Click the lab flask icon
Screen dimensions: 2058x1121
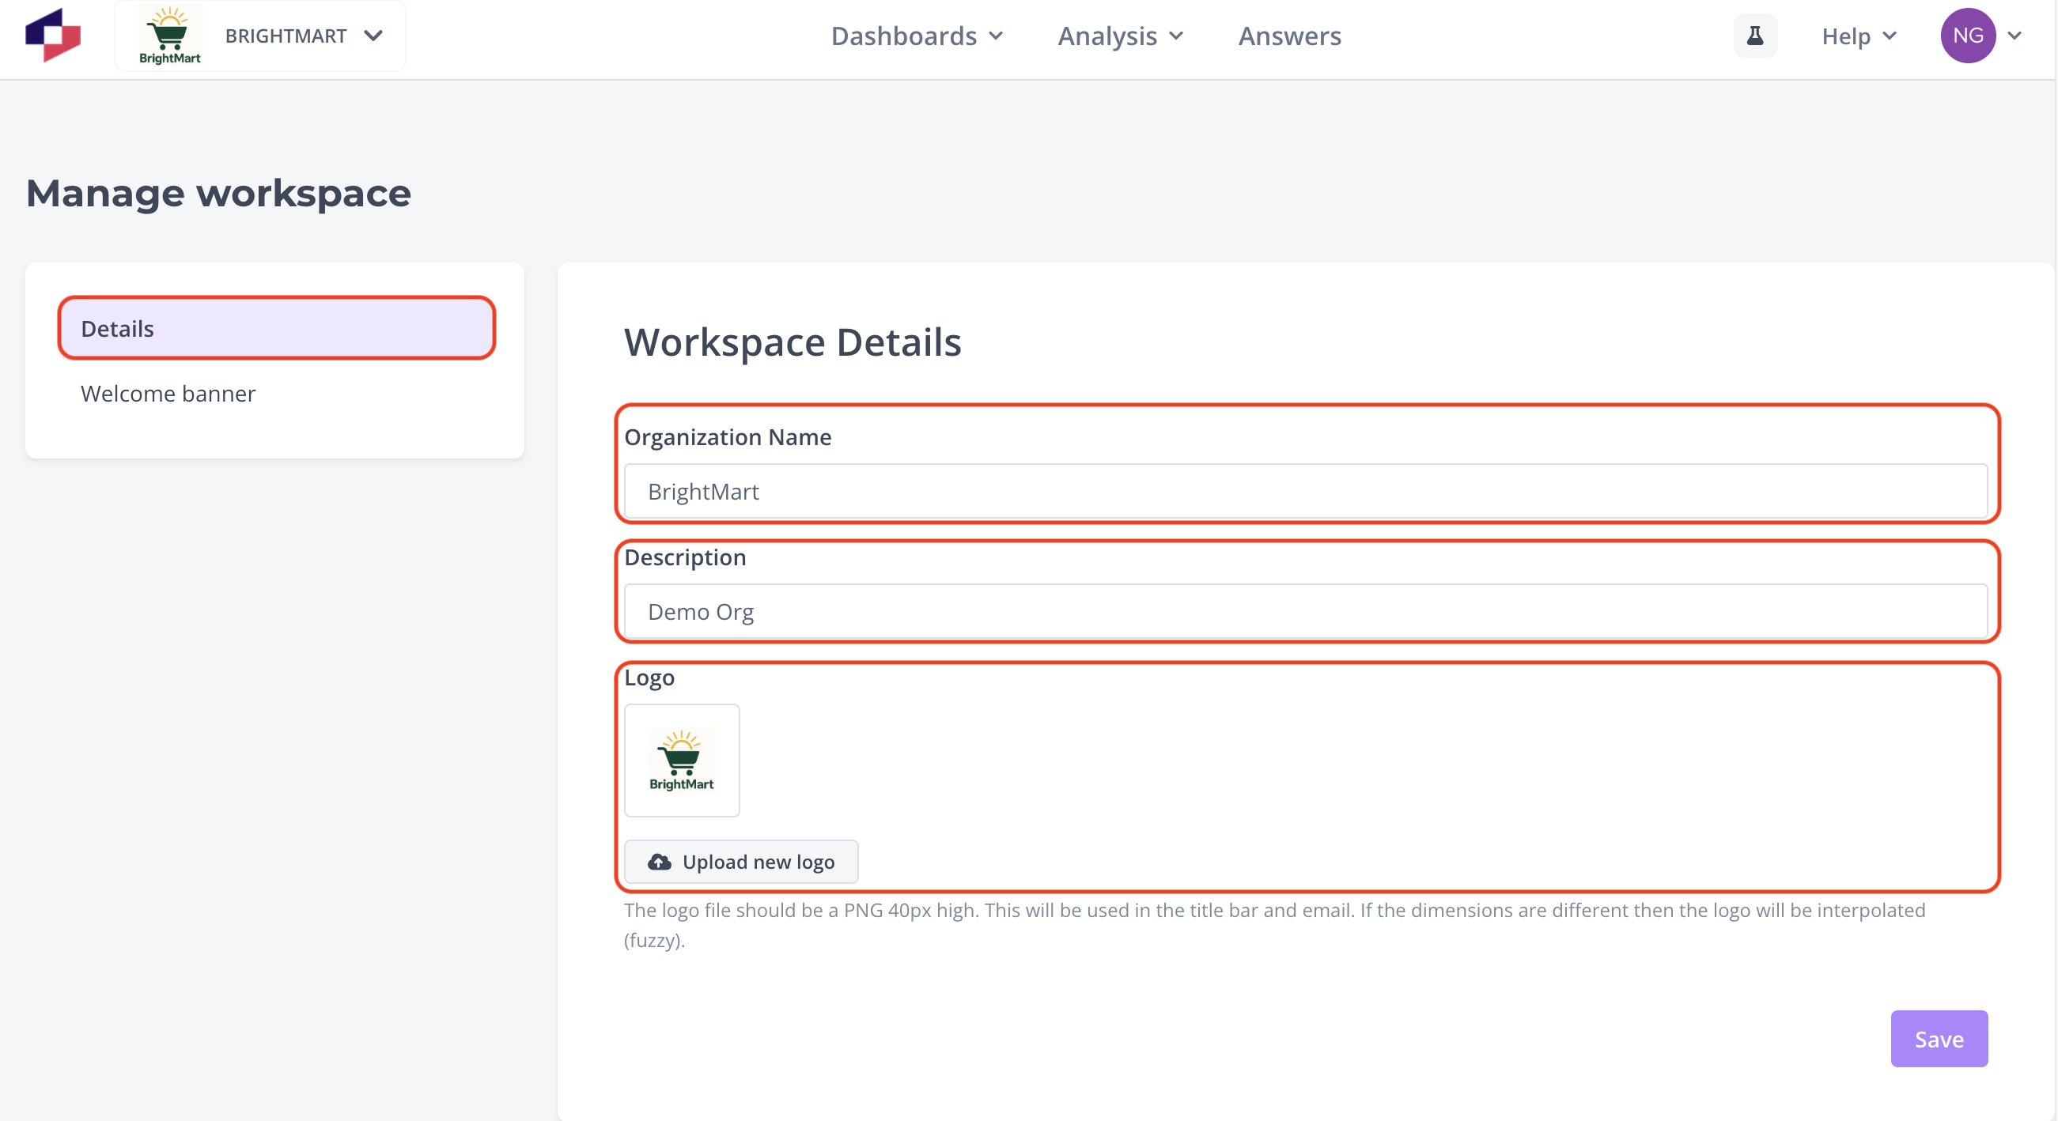coord(1754,35)
